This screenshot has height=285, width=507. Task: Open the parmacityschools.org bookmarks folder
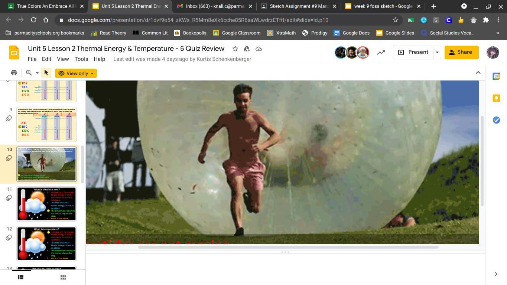click(x=45, y=33)
